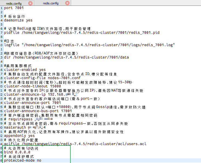Click the comment '# 允许所有ip访问'
This screenshot has width=201, height=163.
pyautogui.click(x=21, y=148)
